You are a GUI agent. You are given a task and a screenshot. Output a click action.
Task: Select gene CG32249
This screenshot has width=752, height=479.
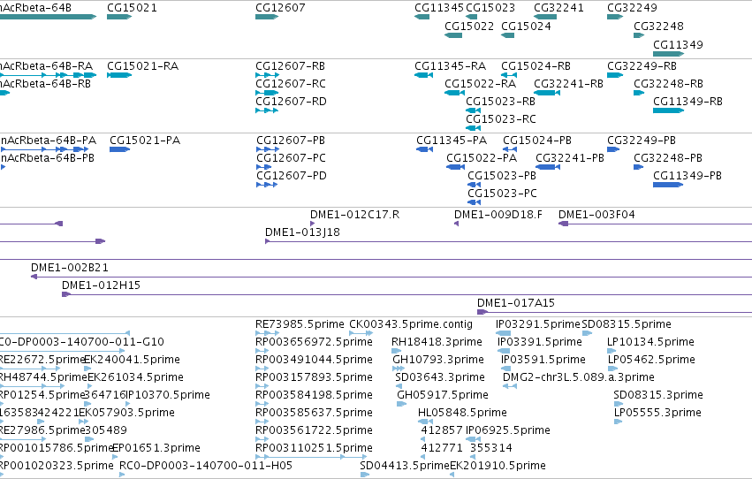pyautogui.click(x=615, y=17)
